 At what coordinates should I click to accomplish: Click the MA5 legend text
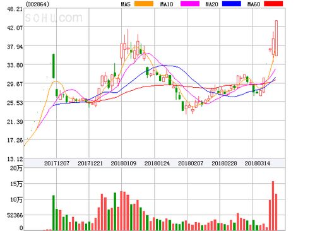pos(126,4)
